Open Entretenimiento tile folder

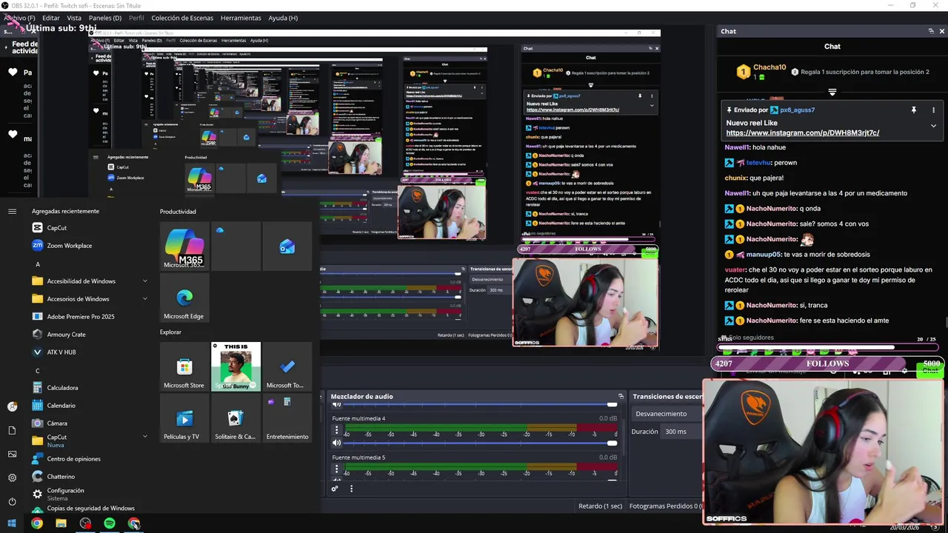(287, 418)
